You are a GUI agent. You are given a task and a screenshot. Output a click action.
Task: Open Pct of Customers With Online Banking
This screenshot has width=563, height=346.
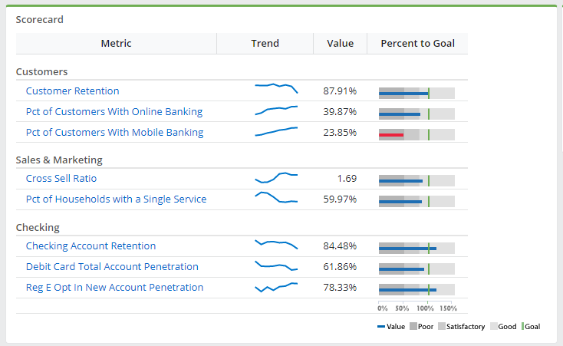[114, 112]
